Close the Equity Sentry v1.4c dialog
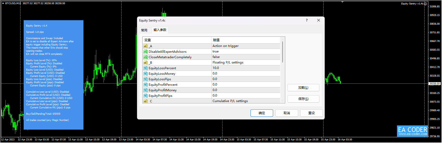The height and width of the screenshot is (143, 442). [319, 20]
